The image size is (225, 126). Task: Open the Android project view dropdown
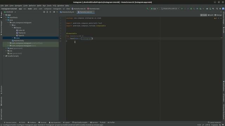[10, 12]
